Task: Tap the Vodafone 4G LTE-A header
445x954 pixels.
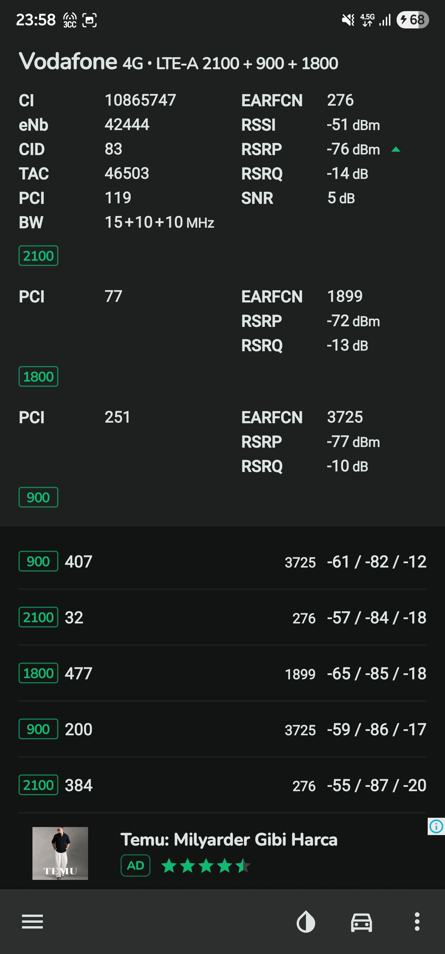Action: pos(178,61)
